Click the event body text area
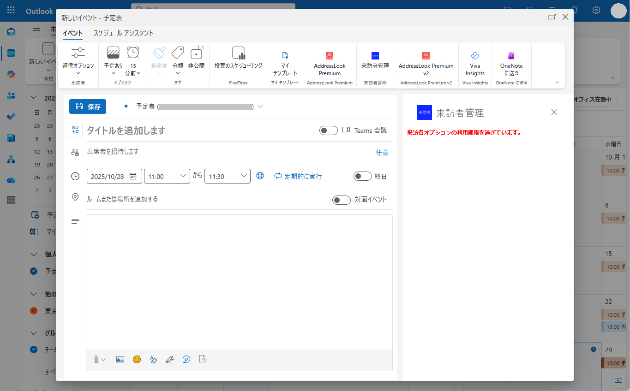 pos(239,282)
